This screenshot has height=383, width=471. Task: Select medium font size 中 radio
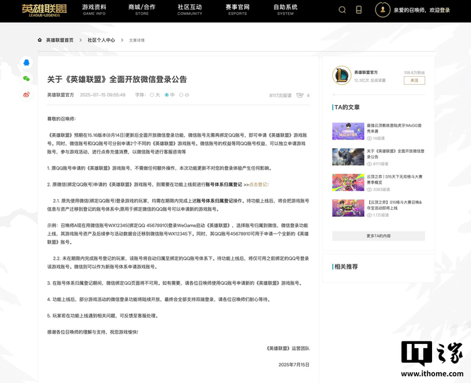(x=167, y=95)
